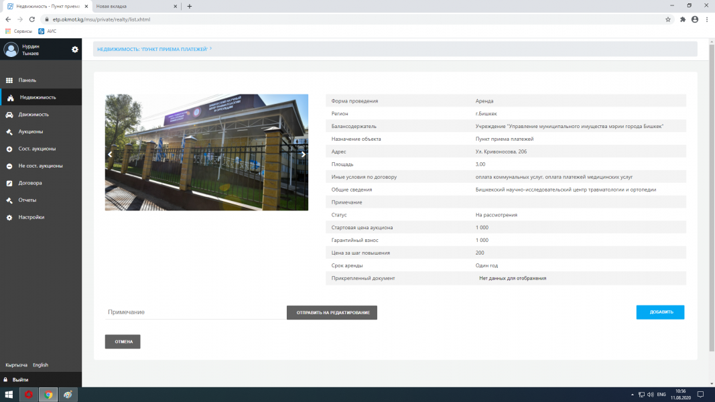Click the Настройки gear icon in sidebar
The image size is (715, 402).
[x=9, y=218]
